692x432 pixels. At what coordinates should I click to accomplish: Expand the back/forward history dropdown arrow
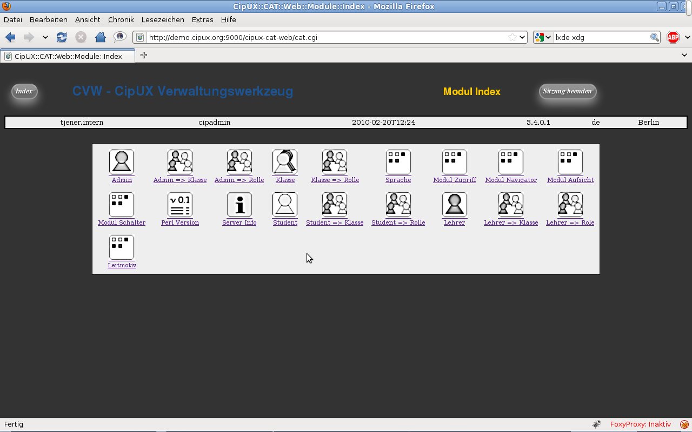pyautogui.click(x=45, y=37)
